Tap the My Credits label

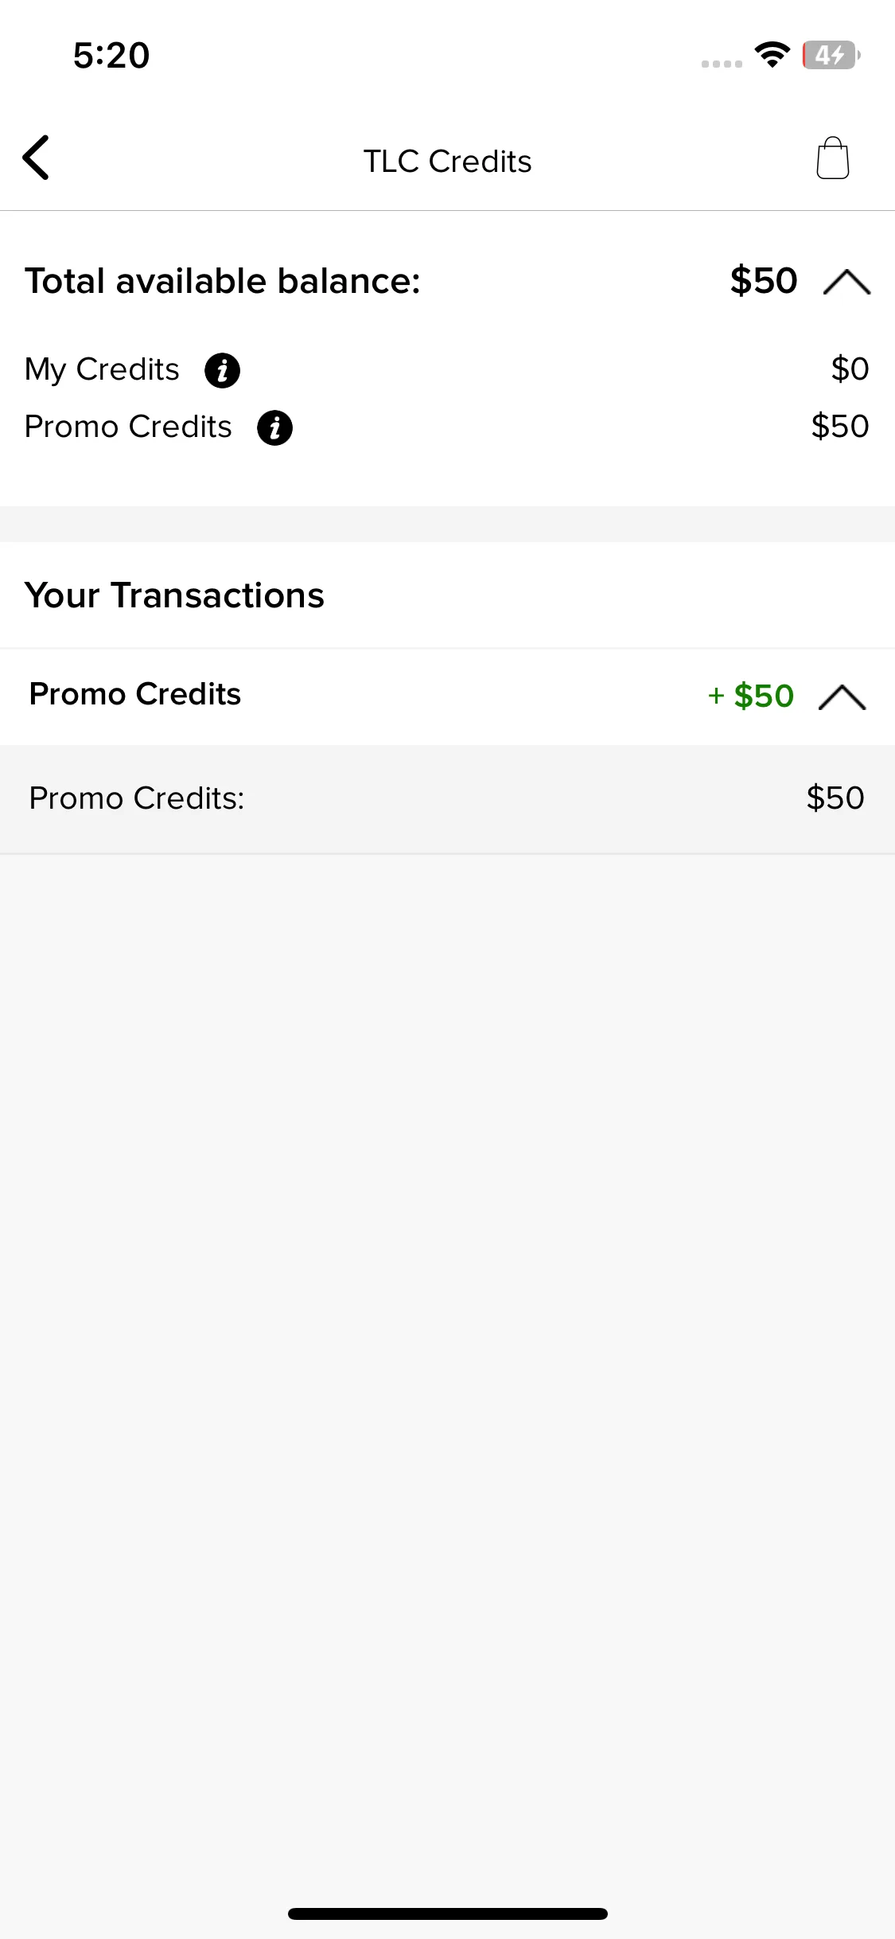pos(102,370)
